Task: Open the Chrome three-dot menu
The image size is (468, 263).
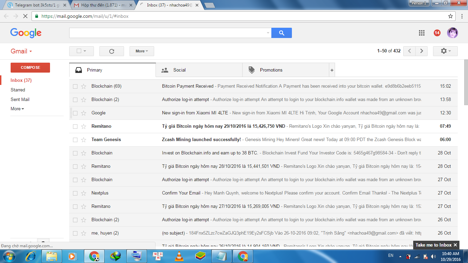Action: click(461, 16)
